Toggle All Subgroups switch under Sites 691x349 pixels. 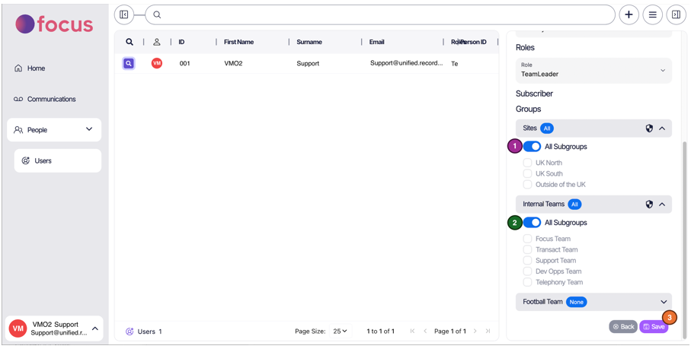coord(532,147)
